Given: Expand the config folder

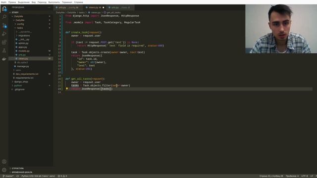Looking at the screenshot, I should coord(20,24).
